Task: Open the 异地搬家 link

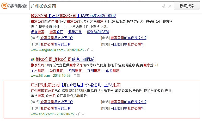Action: pyautogui.click(x=94, y=70)
